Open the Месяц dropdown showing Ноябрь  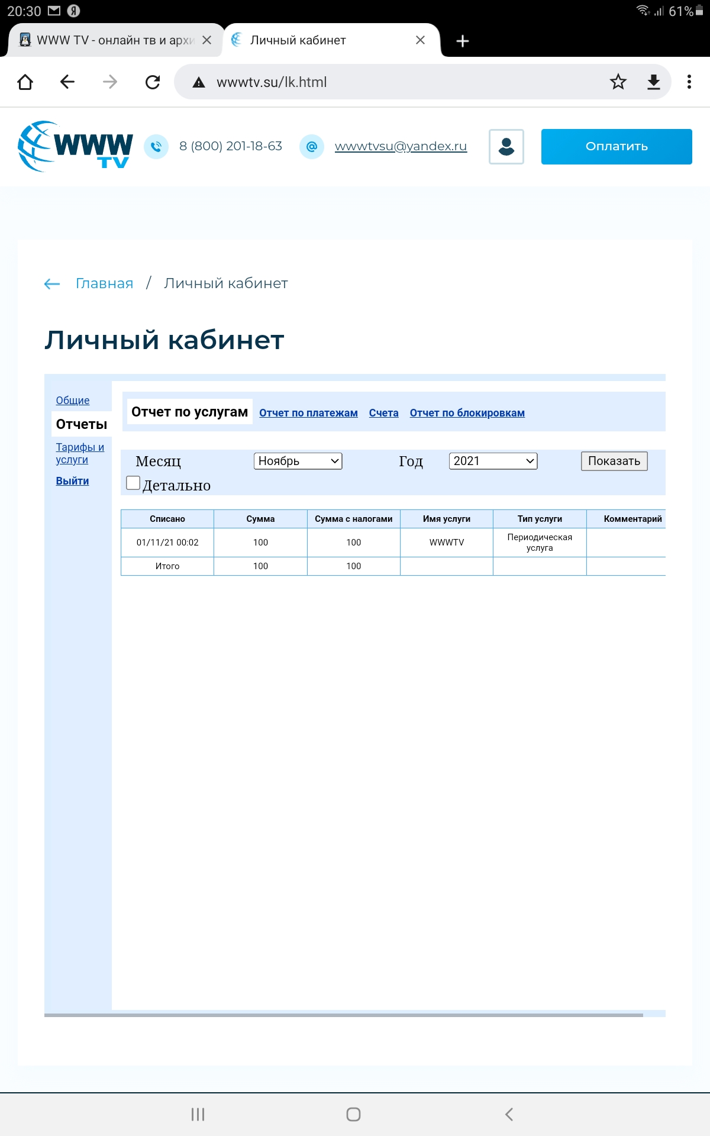coord(298,461)
